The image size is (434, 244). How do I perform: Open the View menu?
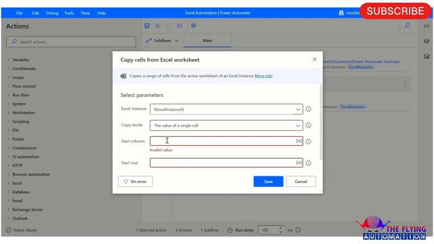click(85, 13)
